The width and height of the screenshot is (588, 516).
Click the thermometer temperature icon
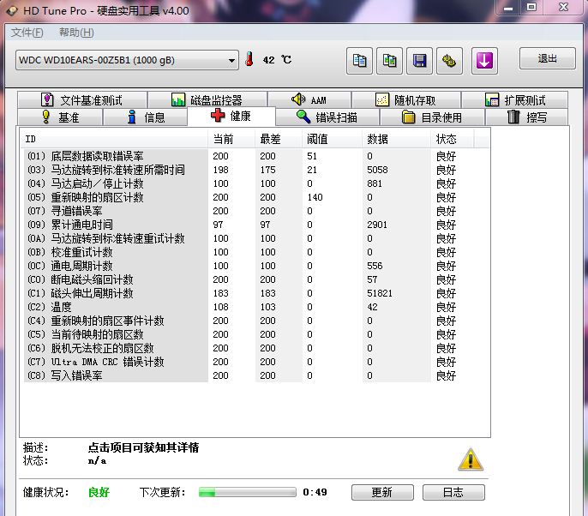[x=249, y=59]
